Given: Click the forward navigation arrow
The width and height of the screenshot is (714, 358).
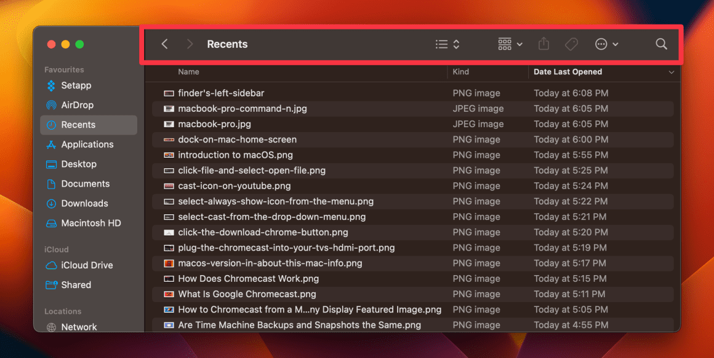Looking at the screenshot, I should (x=190, y=44).
